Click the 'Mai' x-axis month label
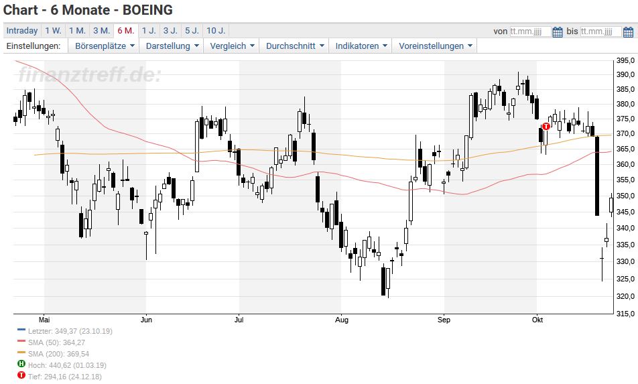 click(44, 320)
